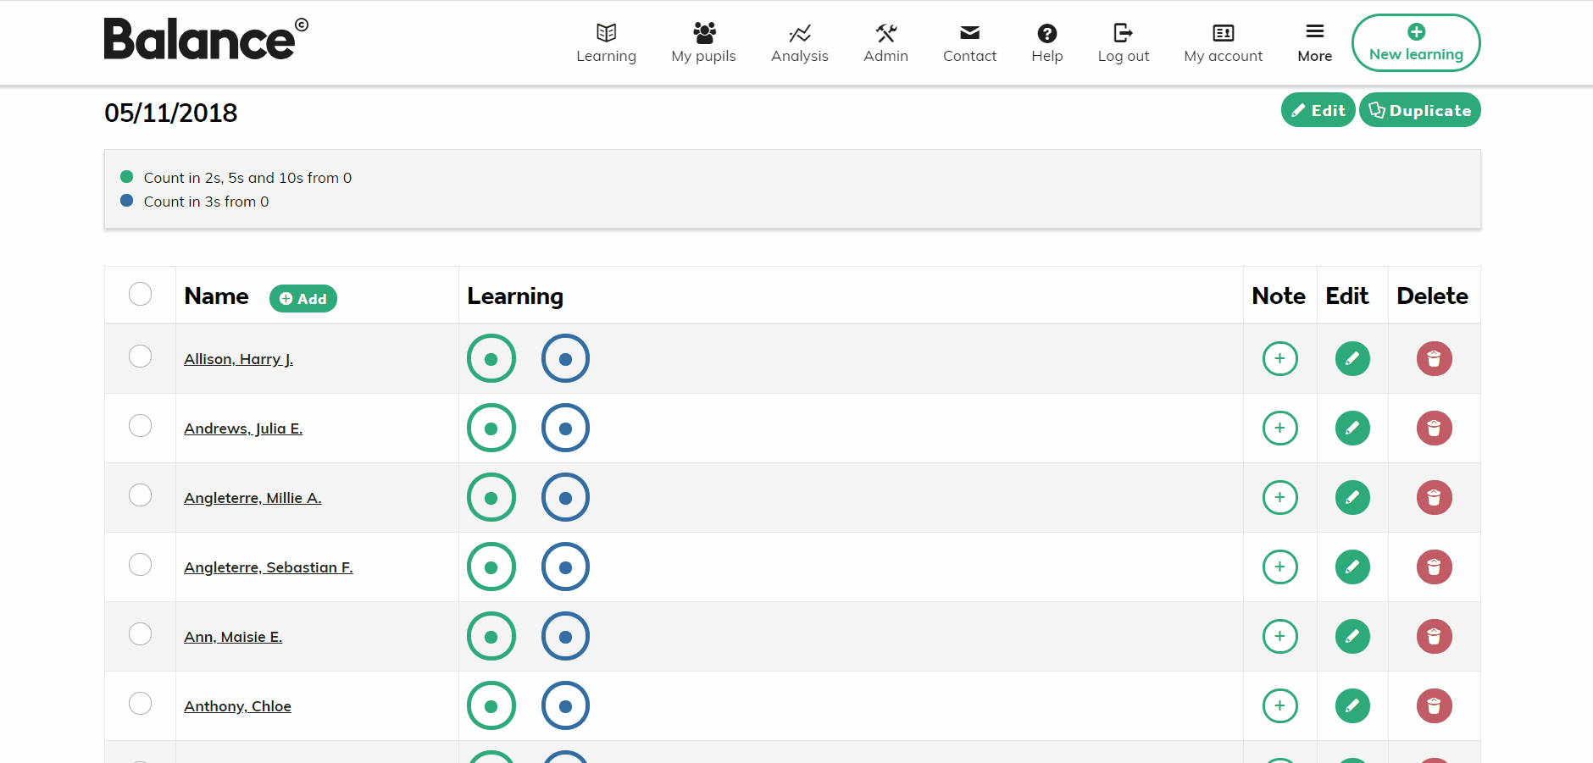
Task: Mark green learning objective for Anthony, Chloe
Action: [491, 705]
